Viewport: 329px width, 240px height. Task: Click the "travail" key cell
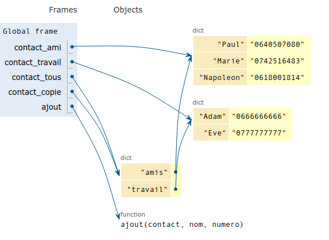[146, 189]
